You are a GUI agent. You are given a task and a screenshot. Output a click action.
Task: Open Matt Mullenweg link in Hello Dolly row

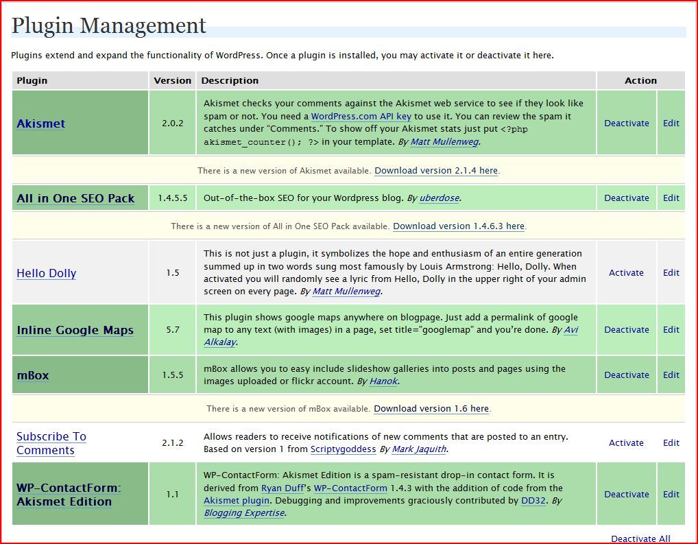[x=346, y=292]
